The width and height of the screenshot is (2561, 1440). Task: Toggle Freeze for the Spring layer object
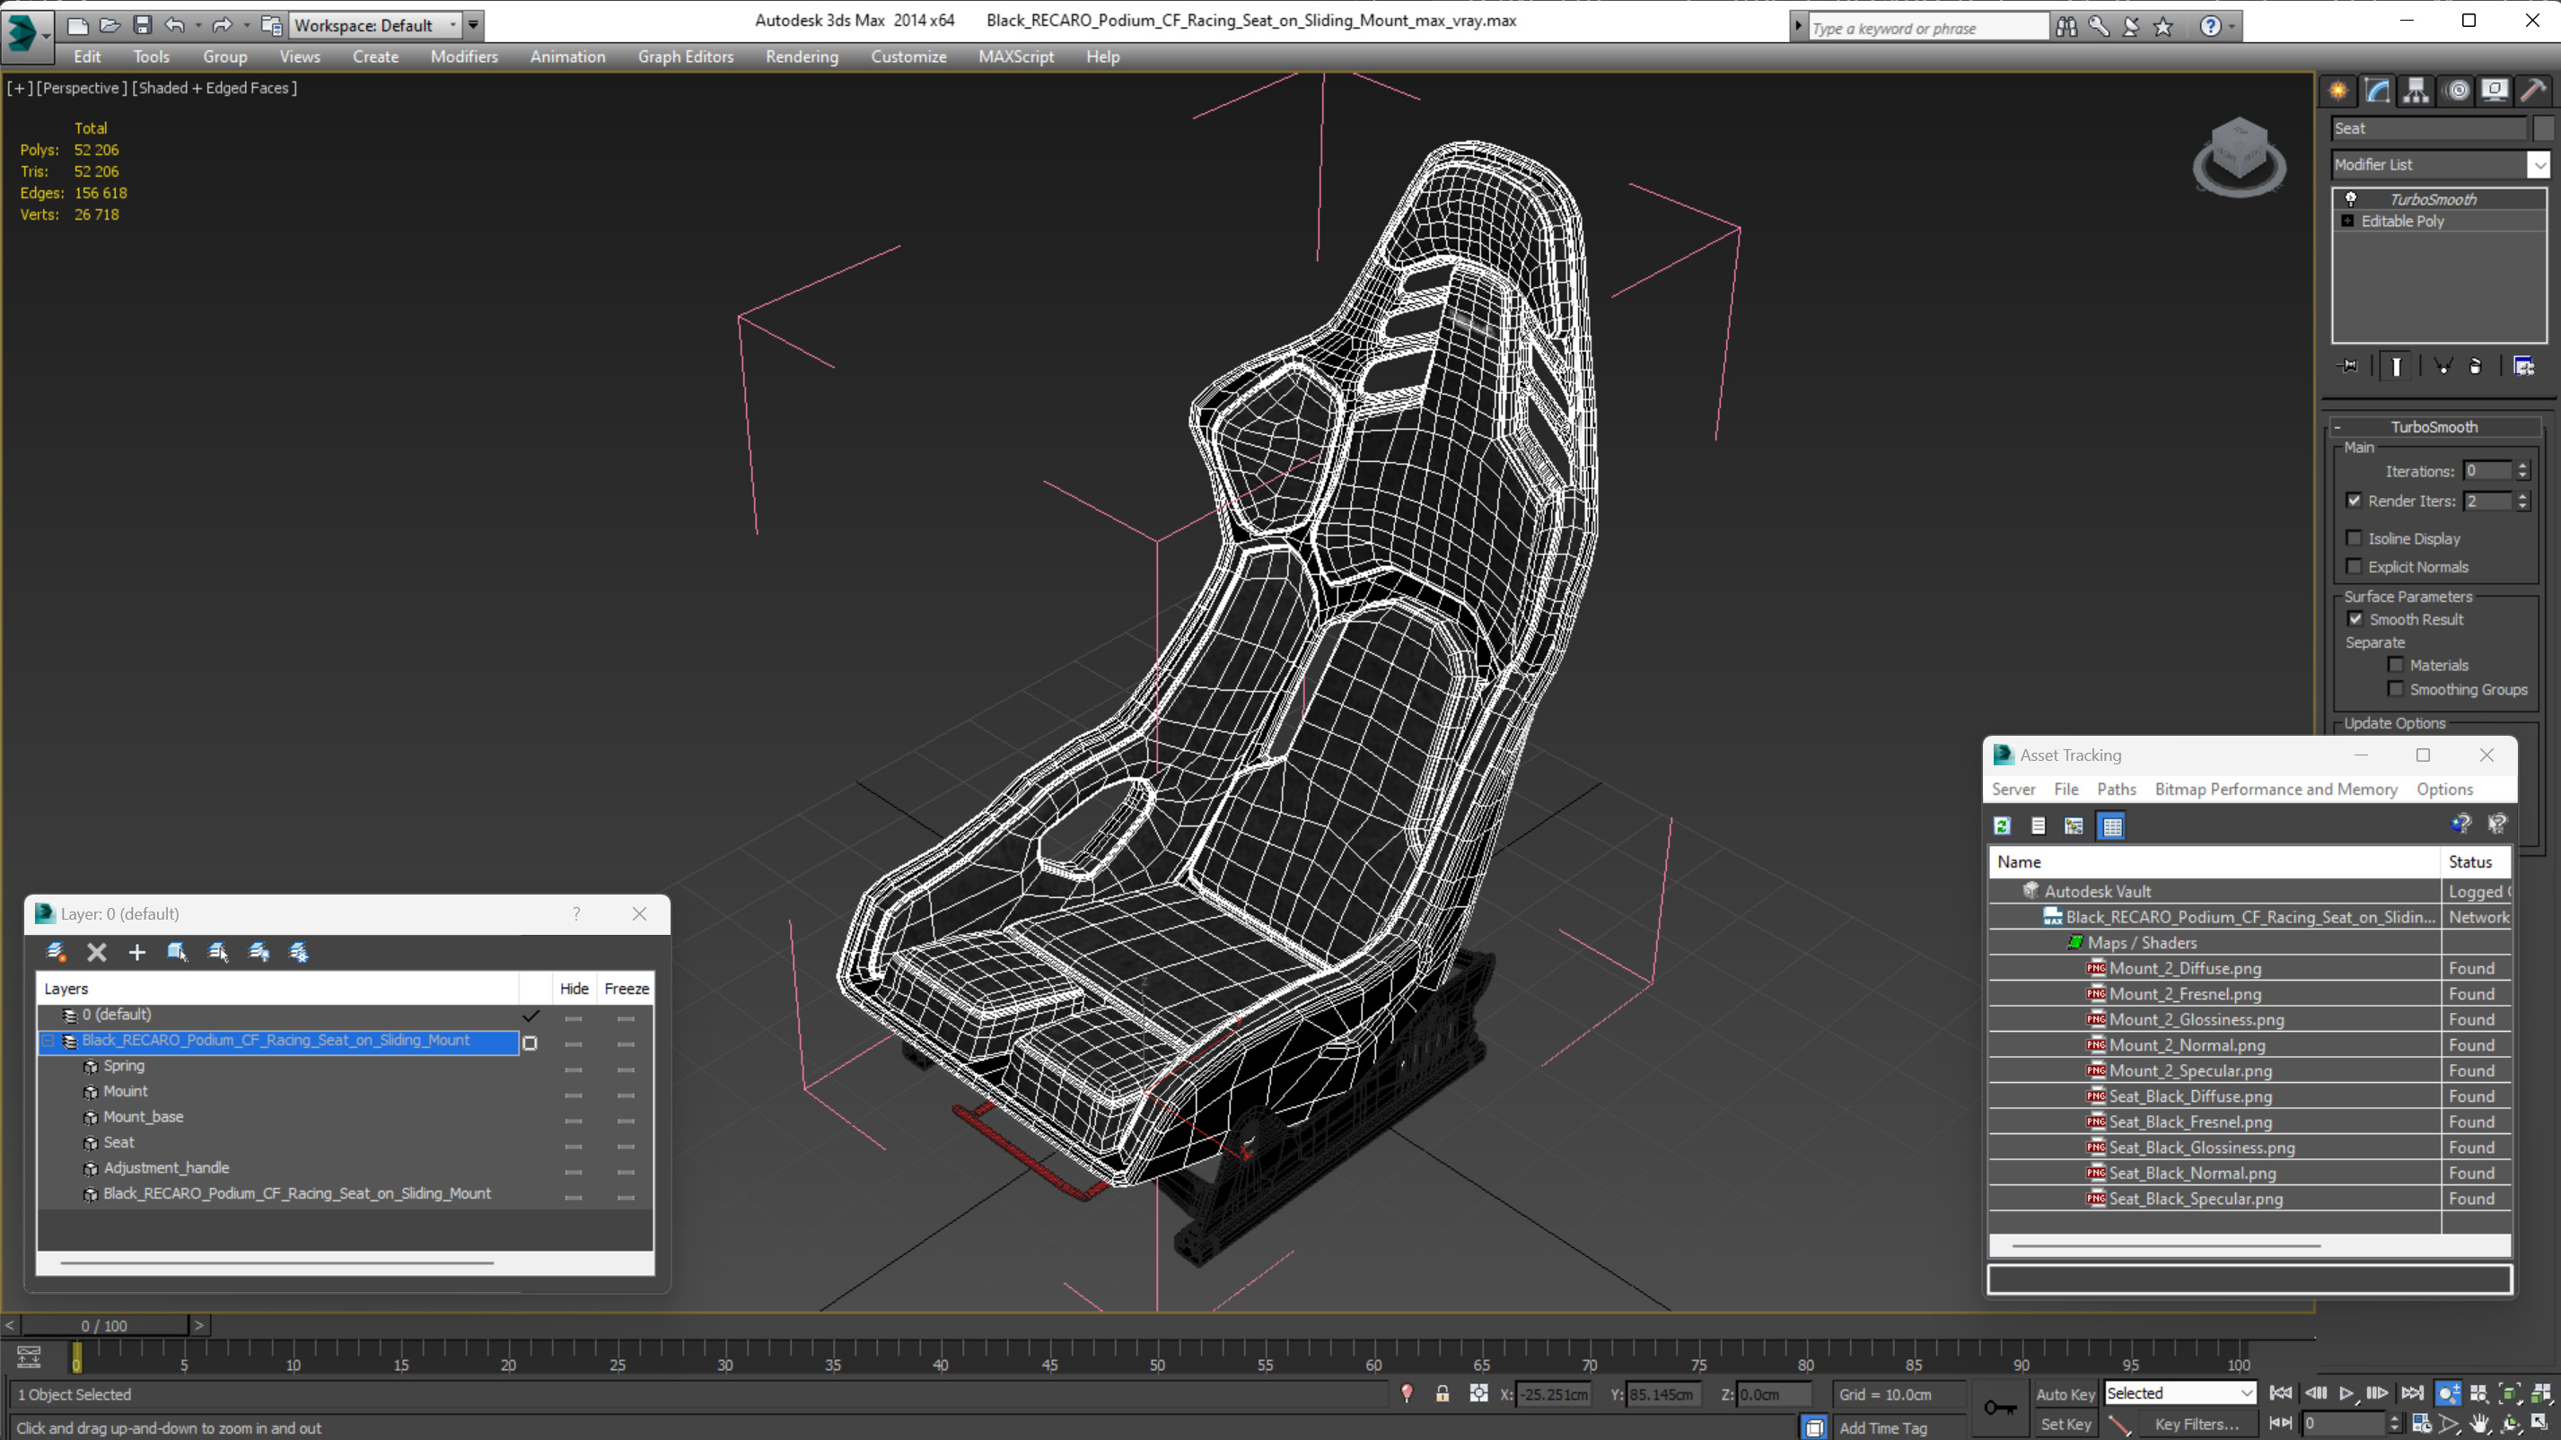[x=626, y=1069]
